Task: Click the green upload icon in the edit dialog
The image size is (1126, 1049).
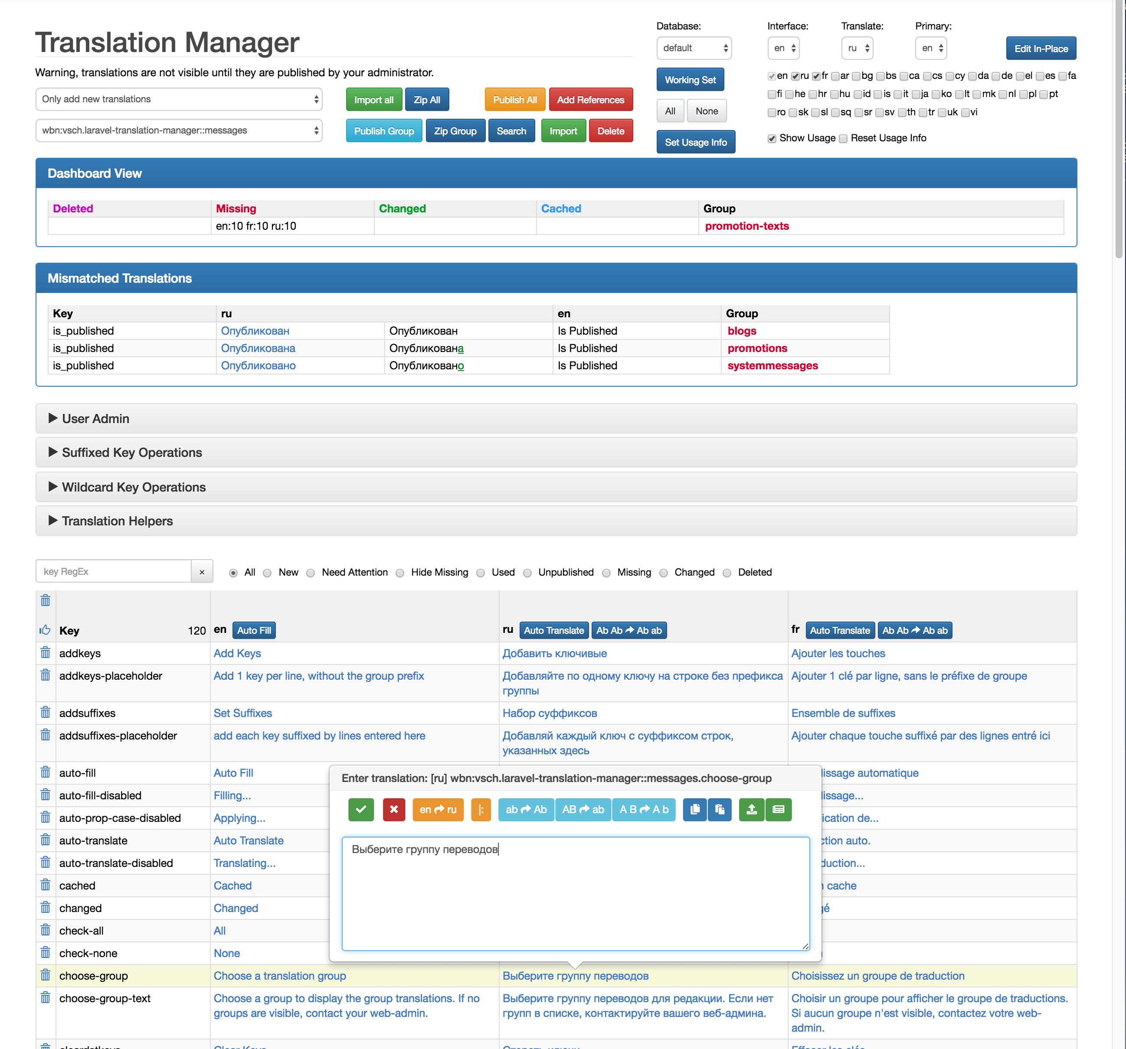Action: click(x=752, y=810)
